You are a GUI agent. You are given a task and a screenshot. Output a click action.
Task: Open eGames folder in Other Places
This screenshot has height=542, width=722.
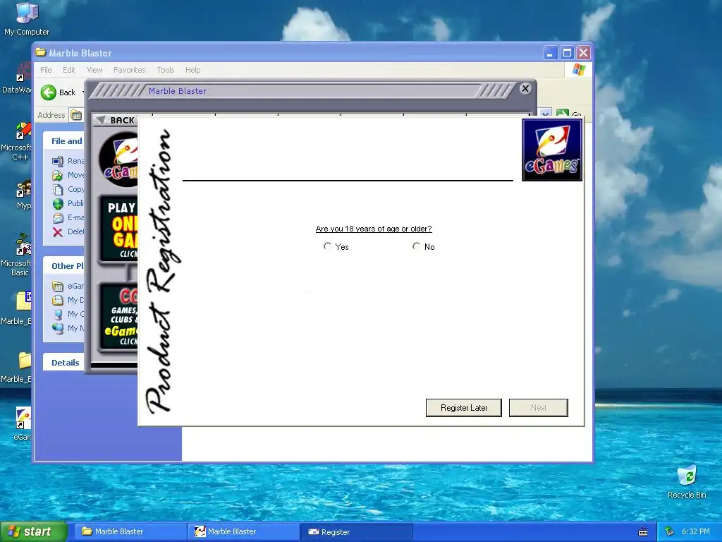point(58,287)
